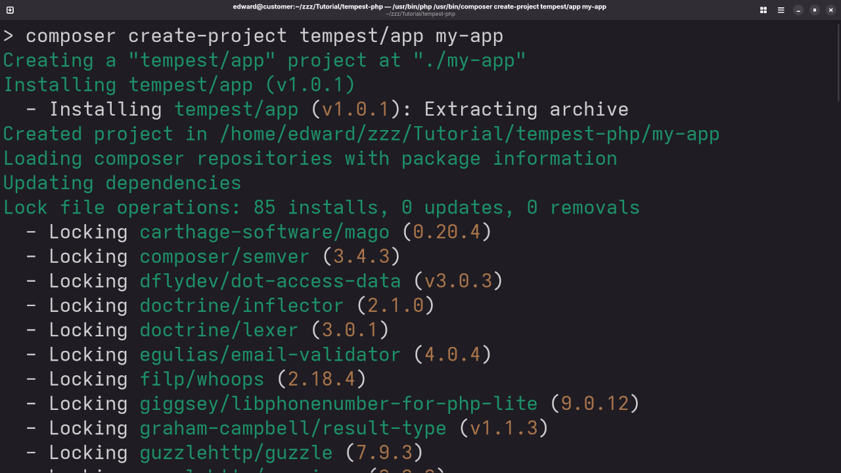Click 'Loading composer repositories with package information'

[310, 158]
